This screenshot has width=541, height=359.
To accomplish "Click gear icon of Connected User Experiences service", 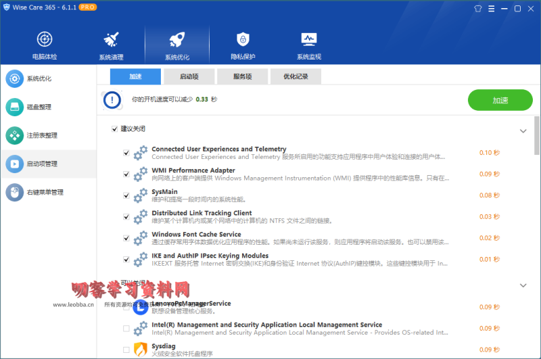I will click(x=141, y=153).
